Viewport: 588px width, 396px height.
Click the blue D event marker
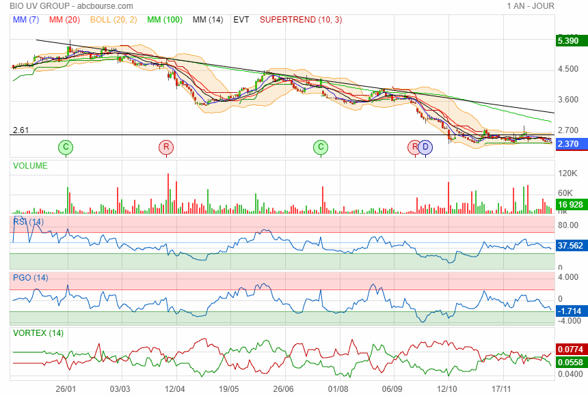pos(425,147)
